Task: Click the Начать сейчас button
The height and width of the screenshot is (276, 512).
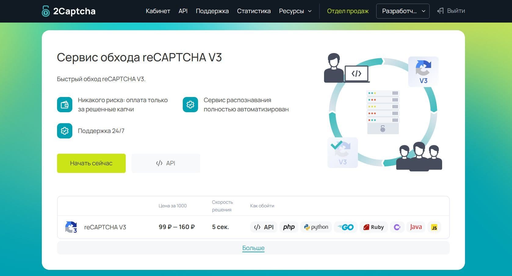Action: 91,163
